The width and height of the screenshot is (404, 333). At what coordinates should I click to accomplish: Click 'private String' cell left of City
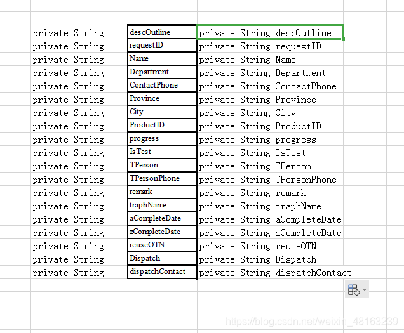(79, 112)
